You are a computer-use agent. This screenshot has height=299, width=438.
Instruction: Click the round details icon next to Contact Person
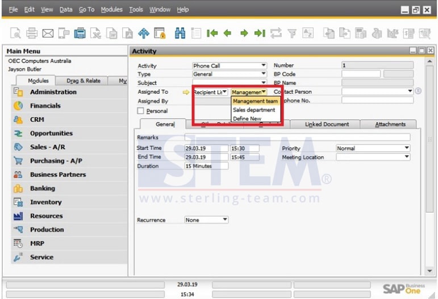click(418, 91)
